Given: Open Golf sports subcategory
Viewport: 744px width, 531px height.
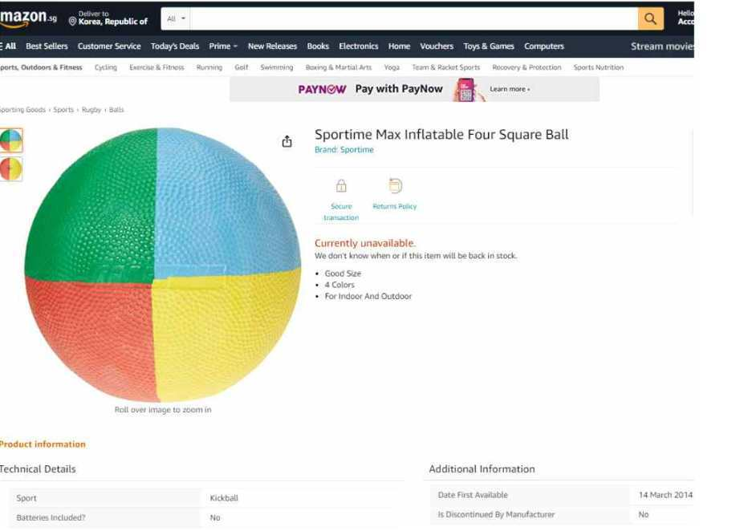Looking at the screenshot, I should (x=241, y=67).
